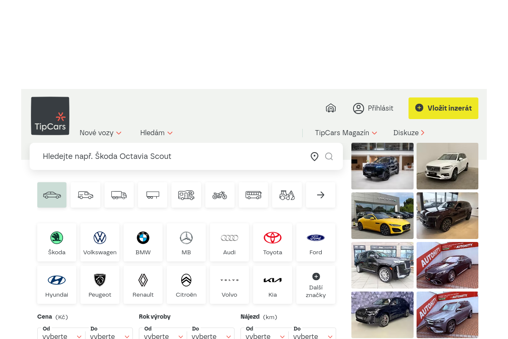
Task: Open Rok výroby Do dropdown
Action: (211, 333)
